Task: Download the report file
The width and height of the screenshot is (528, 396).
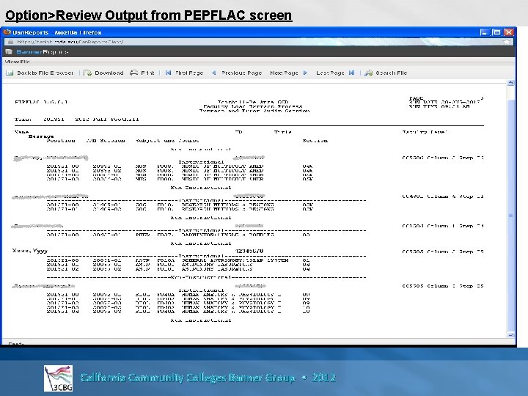Action: (103, 73)
